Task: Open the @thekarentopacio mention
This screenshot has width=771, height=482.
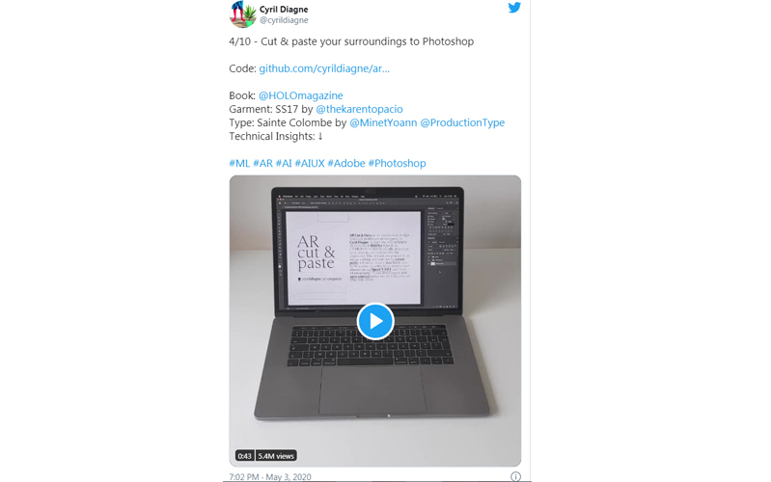Action: point(359,109)
